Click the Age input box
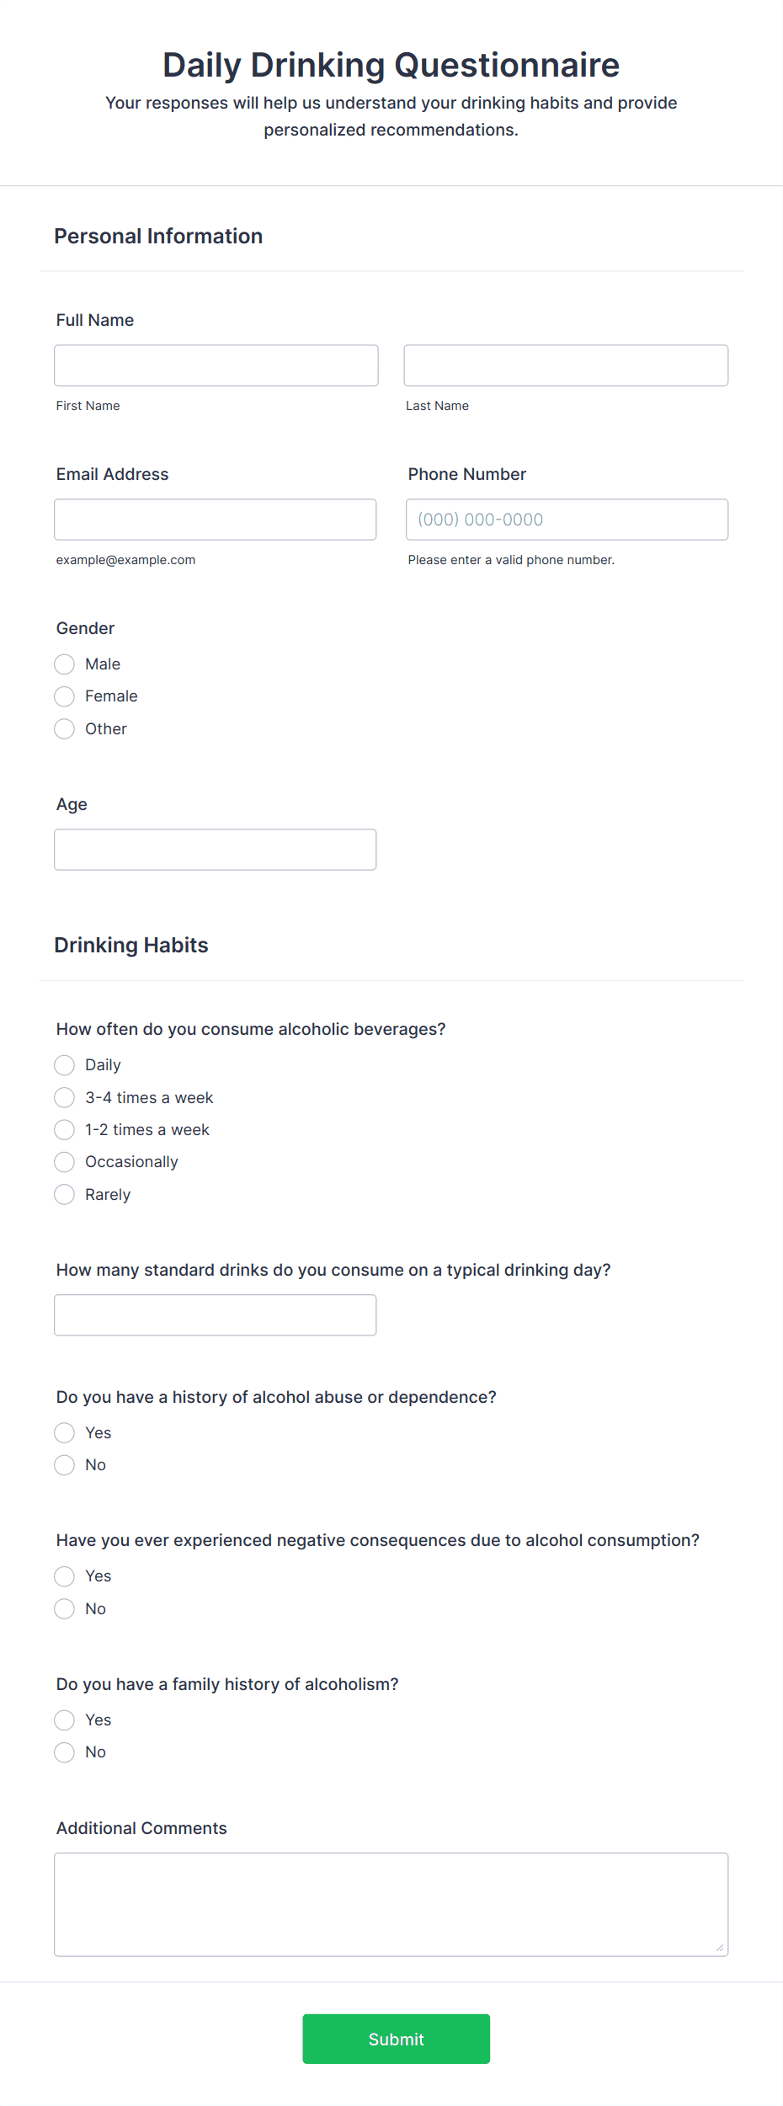The width and height of the screenshot is (783, 2106). click(216, 850)
